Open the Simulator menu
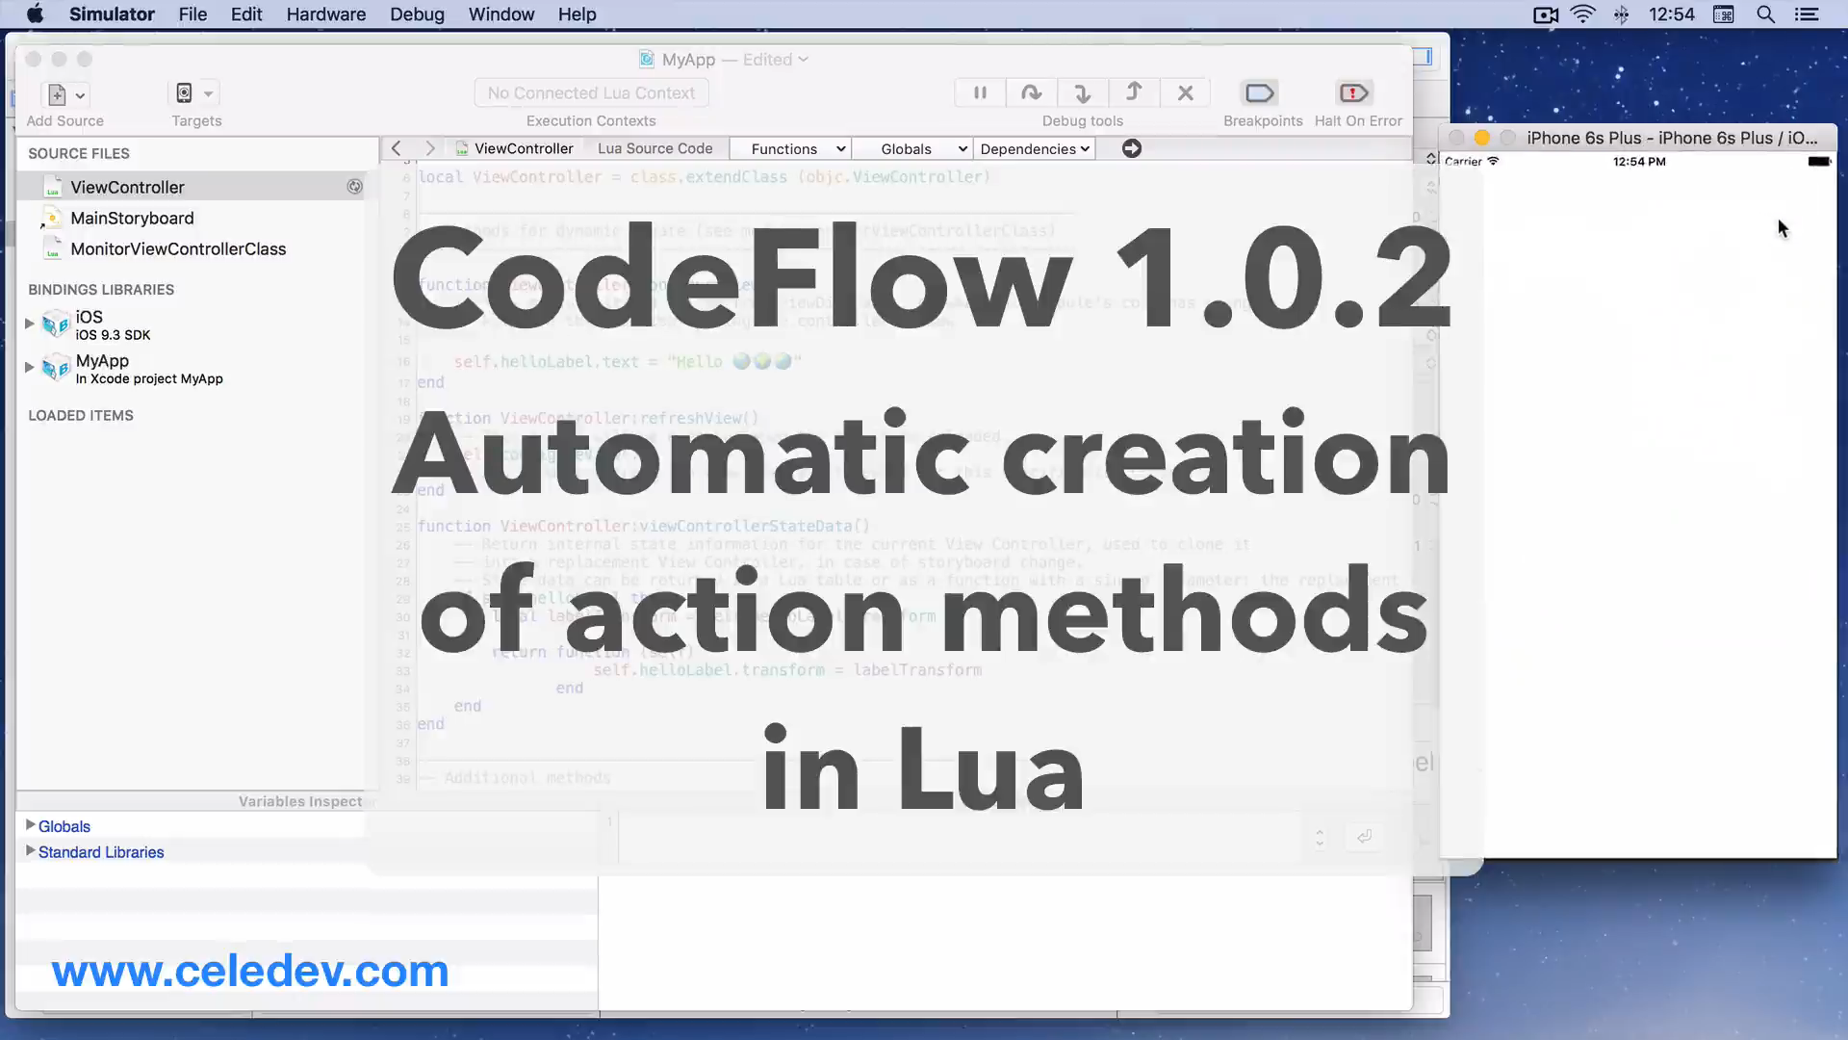The height and width of the screenshot is (1040, 1848). pyautogui.click(x=112, y=14)
